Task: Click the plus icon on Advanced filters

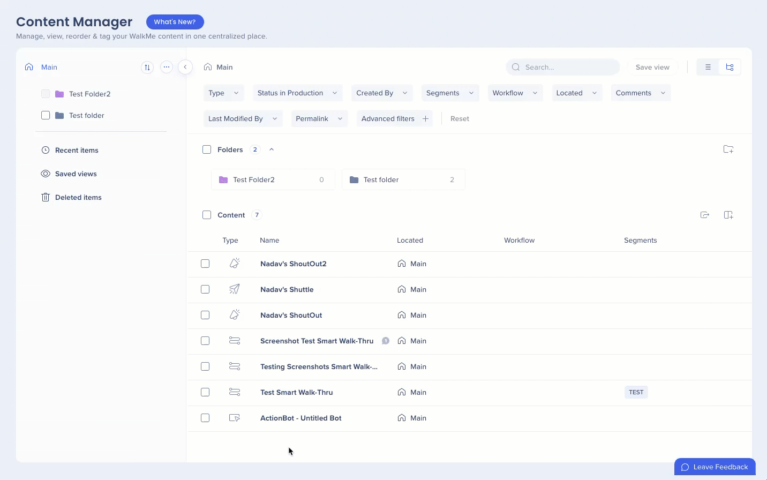Action: tap(425, 118)
